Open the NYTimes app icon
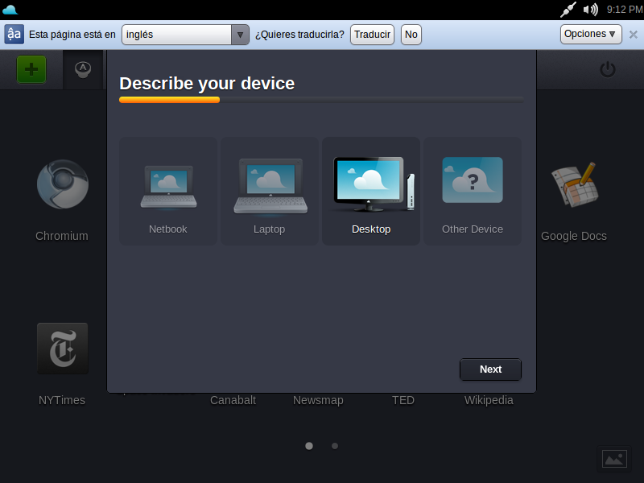Image resolution: width=644 pixels, height=483 pixels. 62,349
